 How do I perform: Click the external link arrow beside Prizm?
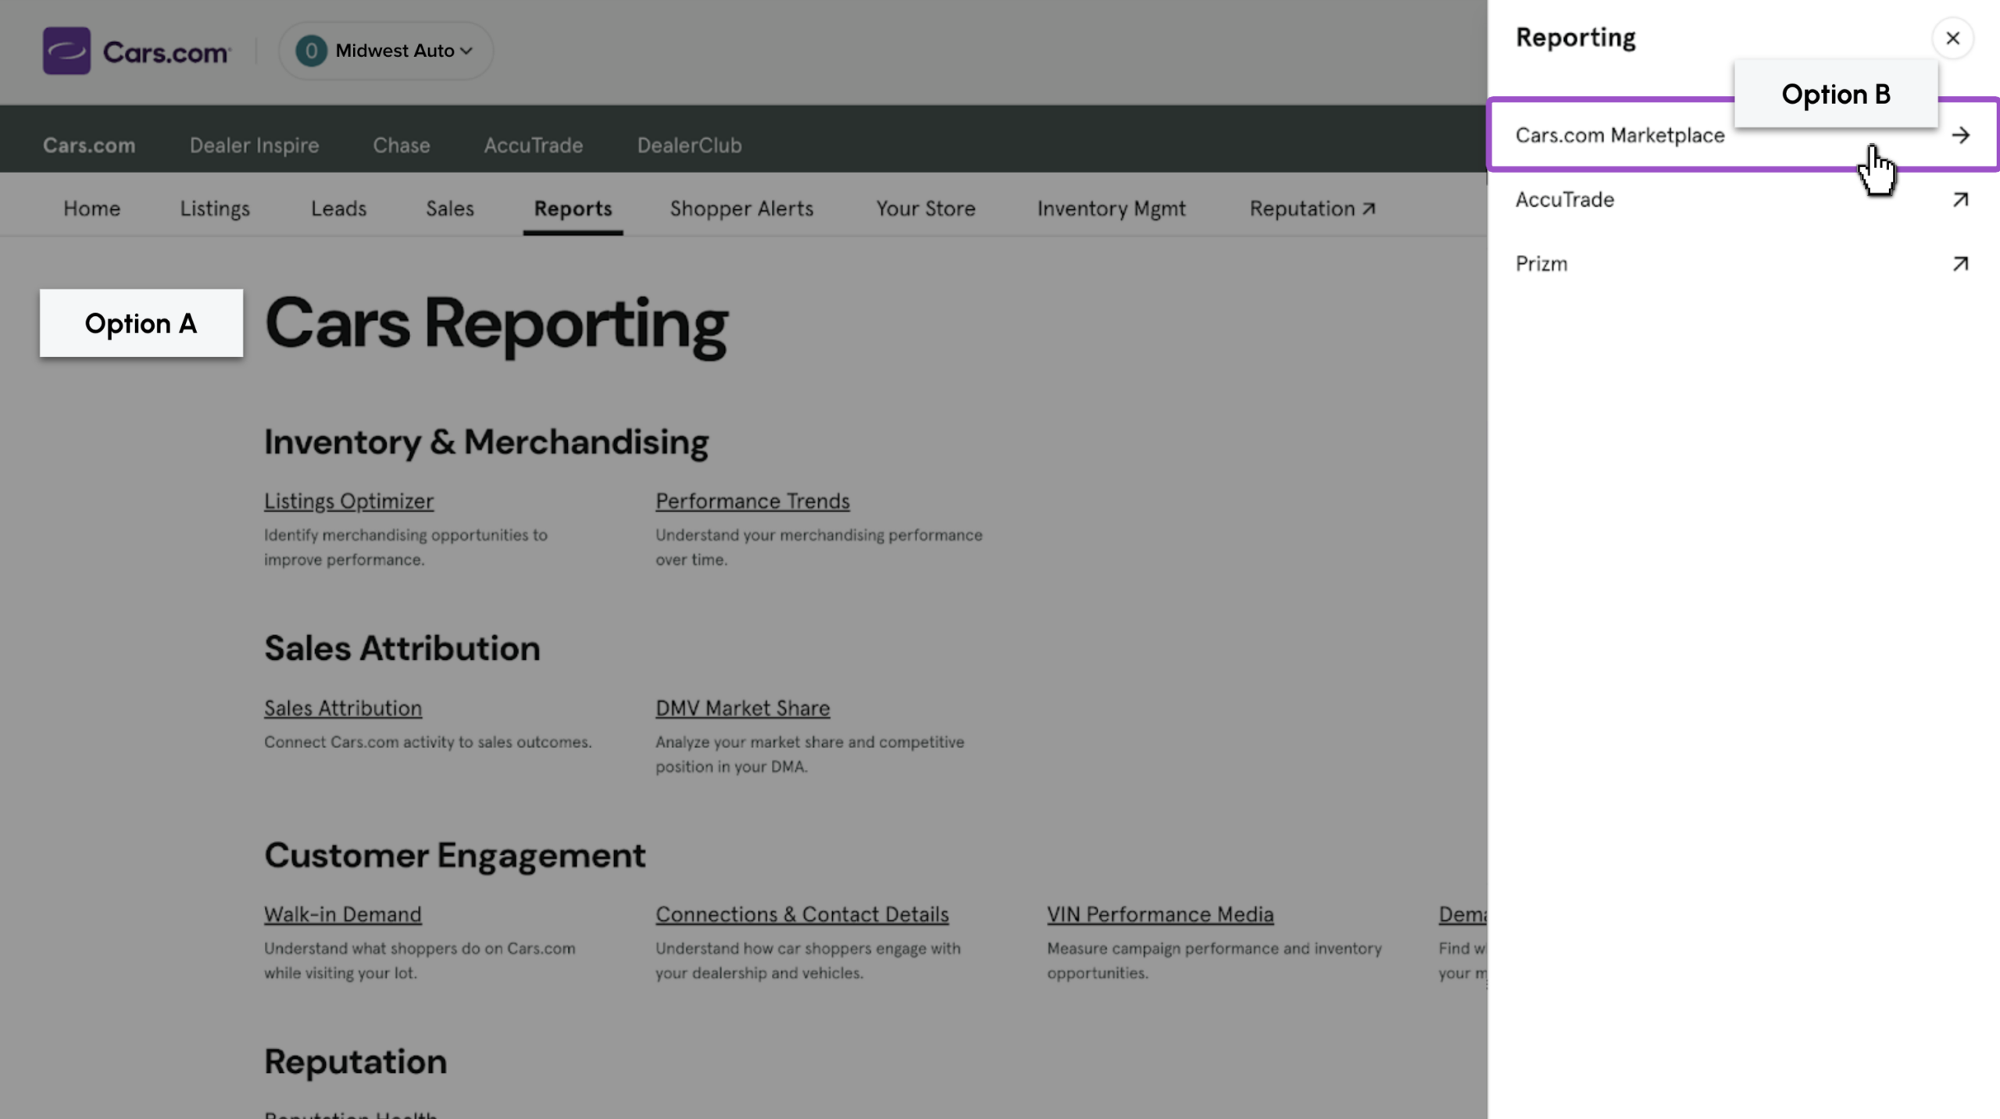(1960, 264)
